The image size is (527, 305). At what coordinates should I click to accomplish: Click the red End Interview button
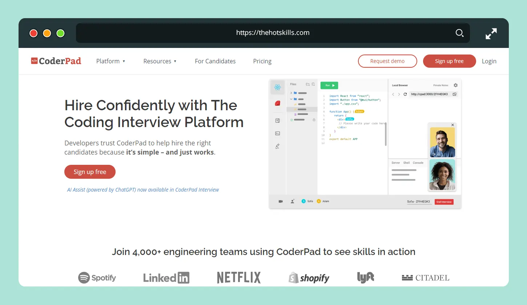coord(444,202)
